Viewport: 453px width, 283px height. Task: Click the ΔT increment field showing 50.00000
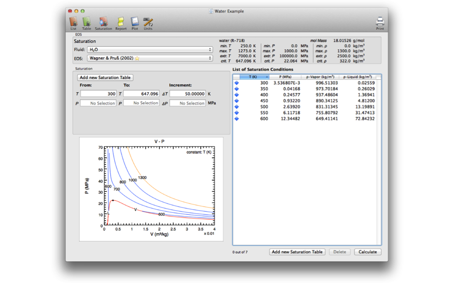[188, 94]
